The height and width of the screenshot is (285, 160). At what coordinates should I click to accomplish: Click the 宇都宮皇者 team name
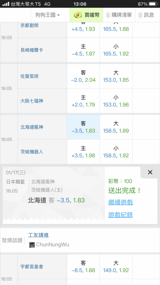pos(32,267)
